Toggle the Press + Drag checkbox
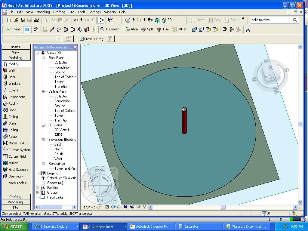 pos(82,38)
